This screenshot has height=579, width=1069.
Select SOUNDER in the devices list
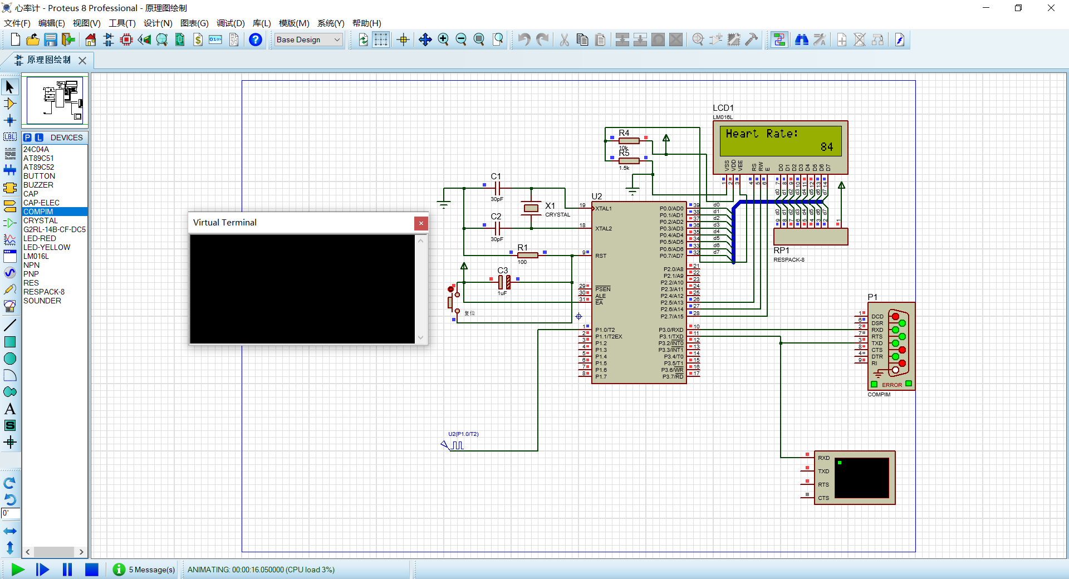point(55,301)
